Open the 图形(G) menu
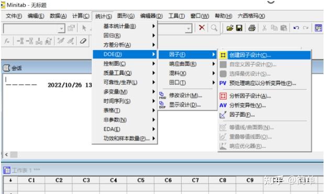 click(126, 16)
